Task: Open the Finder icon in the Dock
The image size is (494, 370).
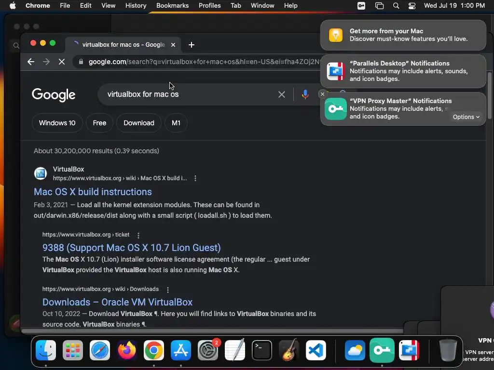Action: [x=46, y=350]
